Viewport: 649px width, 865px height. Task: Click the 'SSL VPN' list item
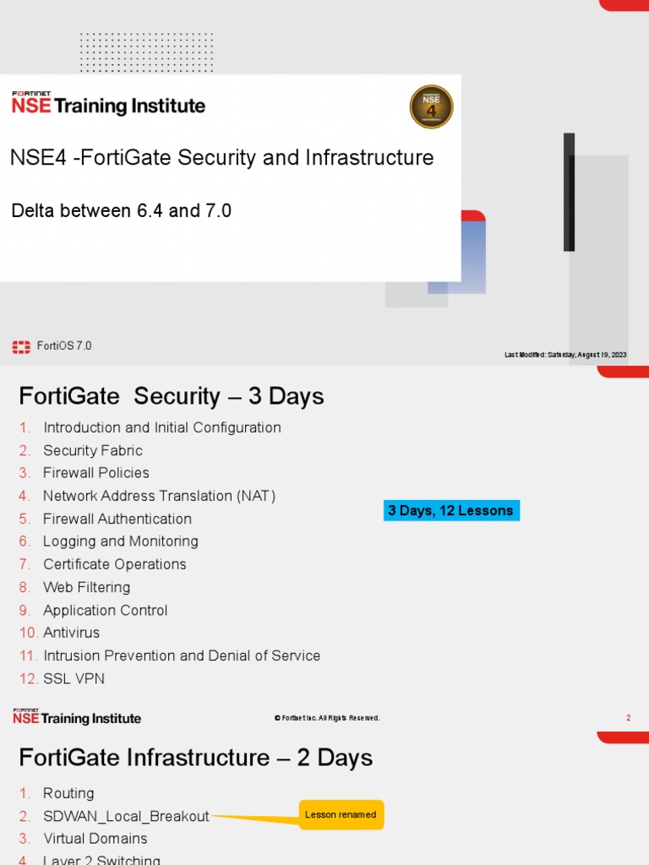pyautogui.click(x=74, y=678)
